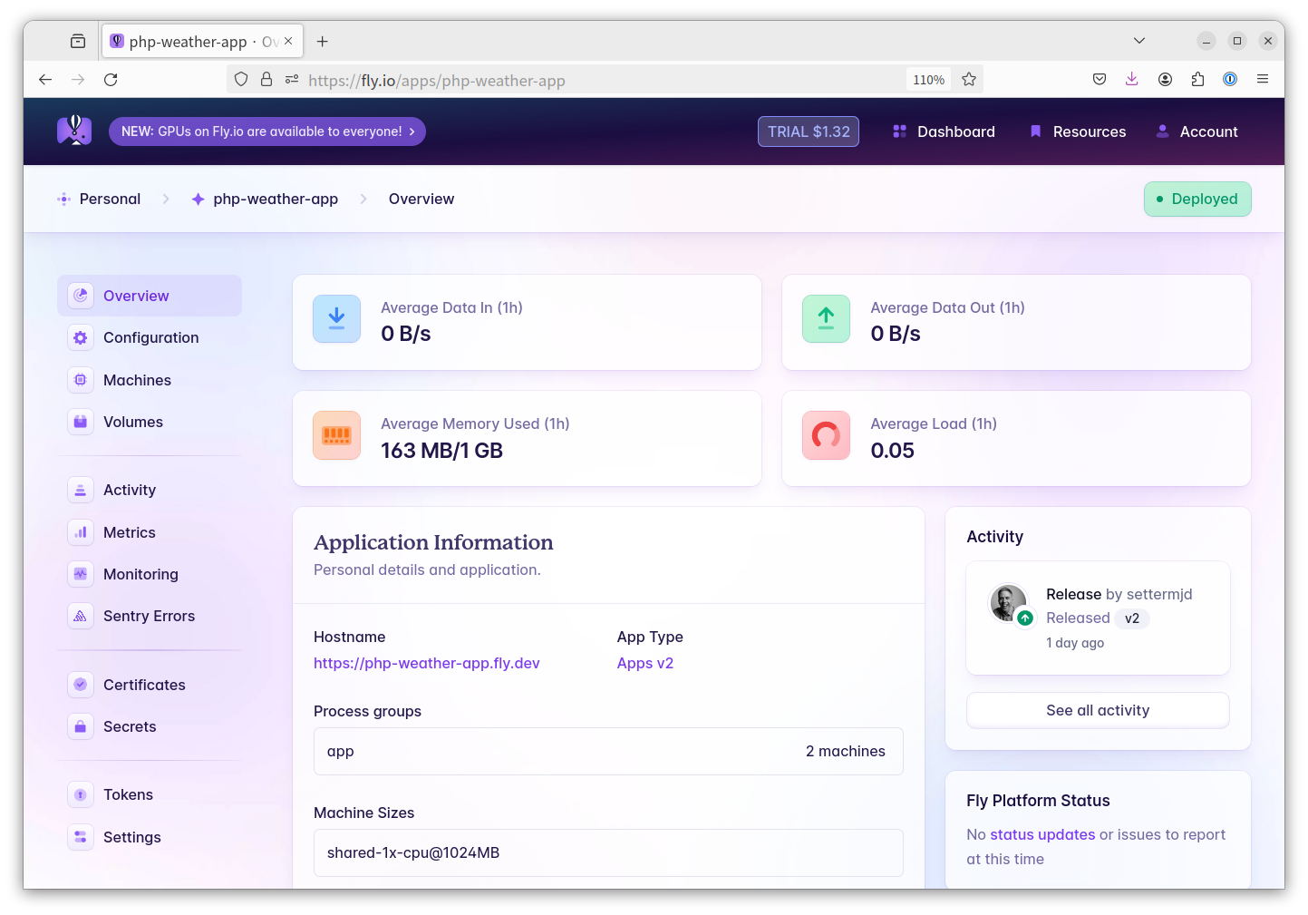Viewport: 1308px width, 915px height.
Task: Click the Certificates check icon
Action: pos(81,685)
